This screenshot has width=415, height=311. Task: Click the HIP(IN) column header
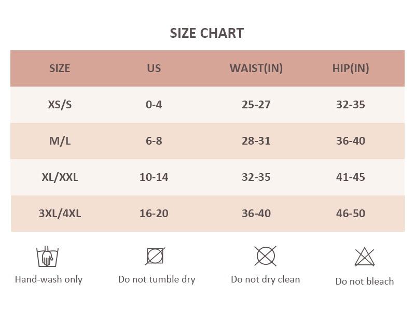pyautogui.click(x=351, y=68)
